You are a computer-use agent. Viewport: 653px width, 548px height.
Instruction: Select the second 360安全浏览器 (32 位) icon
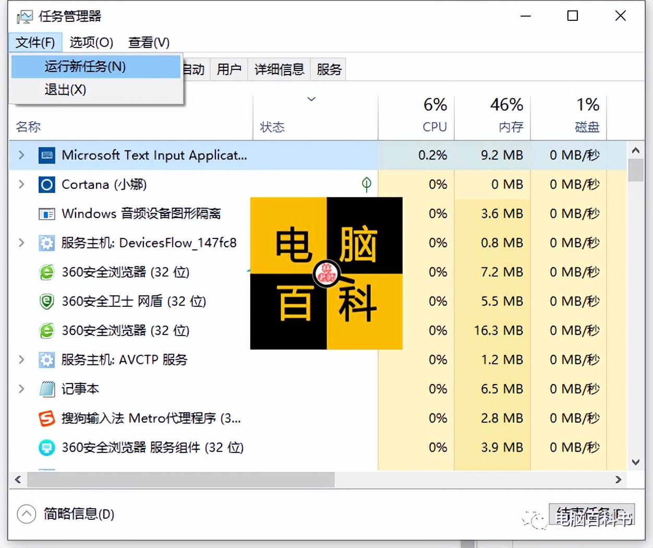[x=46, y=330]
